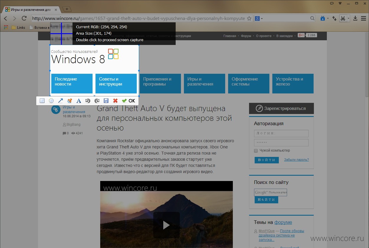
Task: Go forward in browser history
Action: (14, 19)
